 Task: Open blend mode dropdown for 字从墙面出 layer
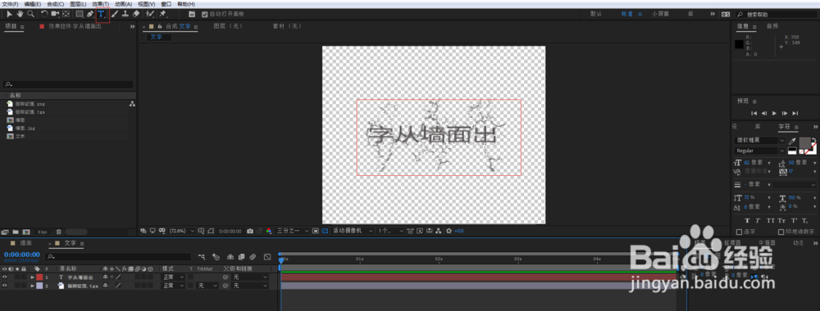(x=173, y=277)
